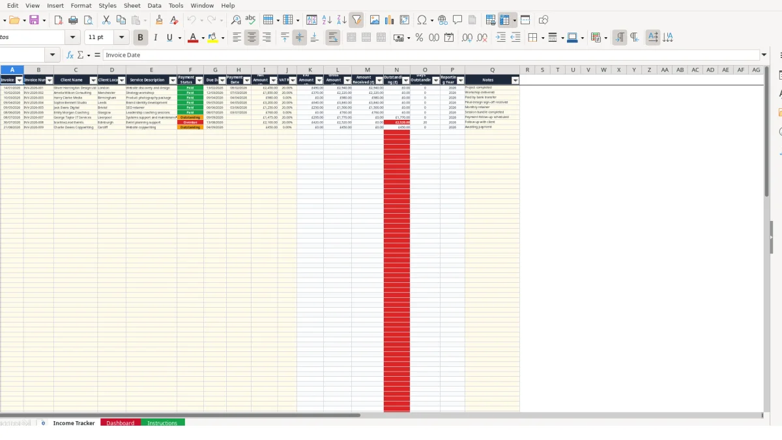
Task: Click the Sort dialog icon
Action: 311,20
